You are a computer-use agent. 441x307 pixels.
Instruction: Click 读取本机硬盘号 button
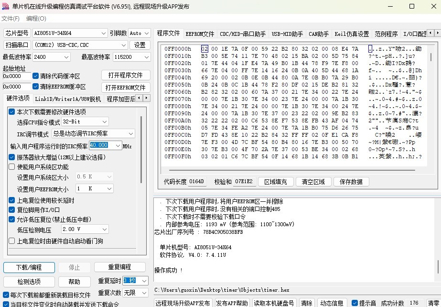275,303
